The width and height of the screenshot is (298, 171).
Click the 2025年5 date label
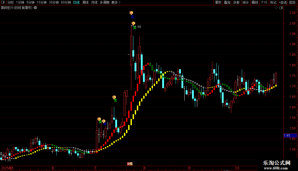7,168
